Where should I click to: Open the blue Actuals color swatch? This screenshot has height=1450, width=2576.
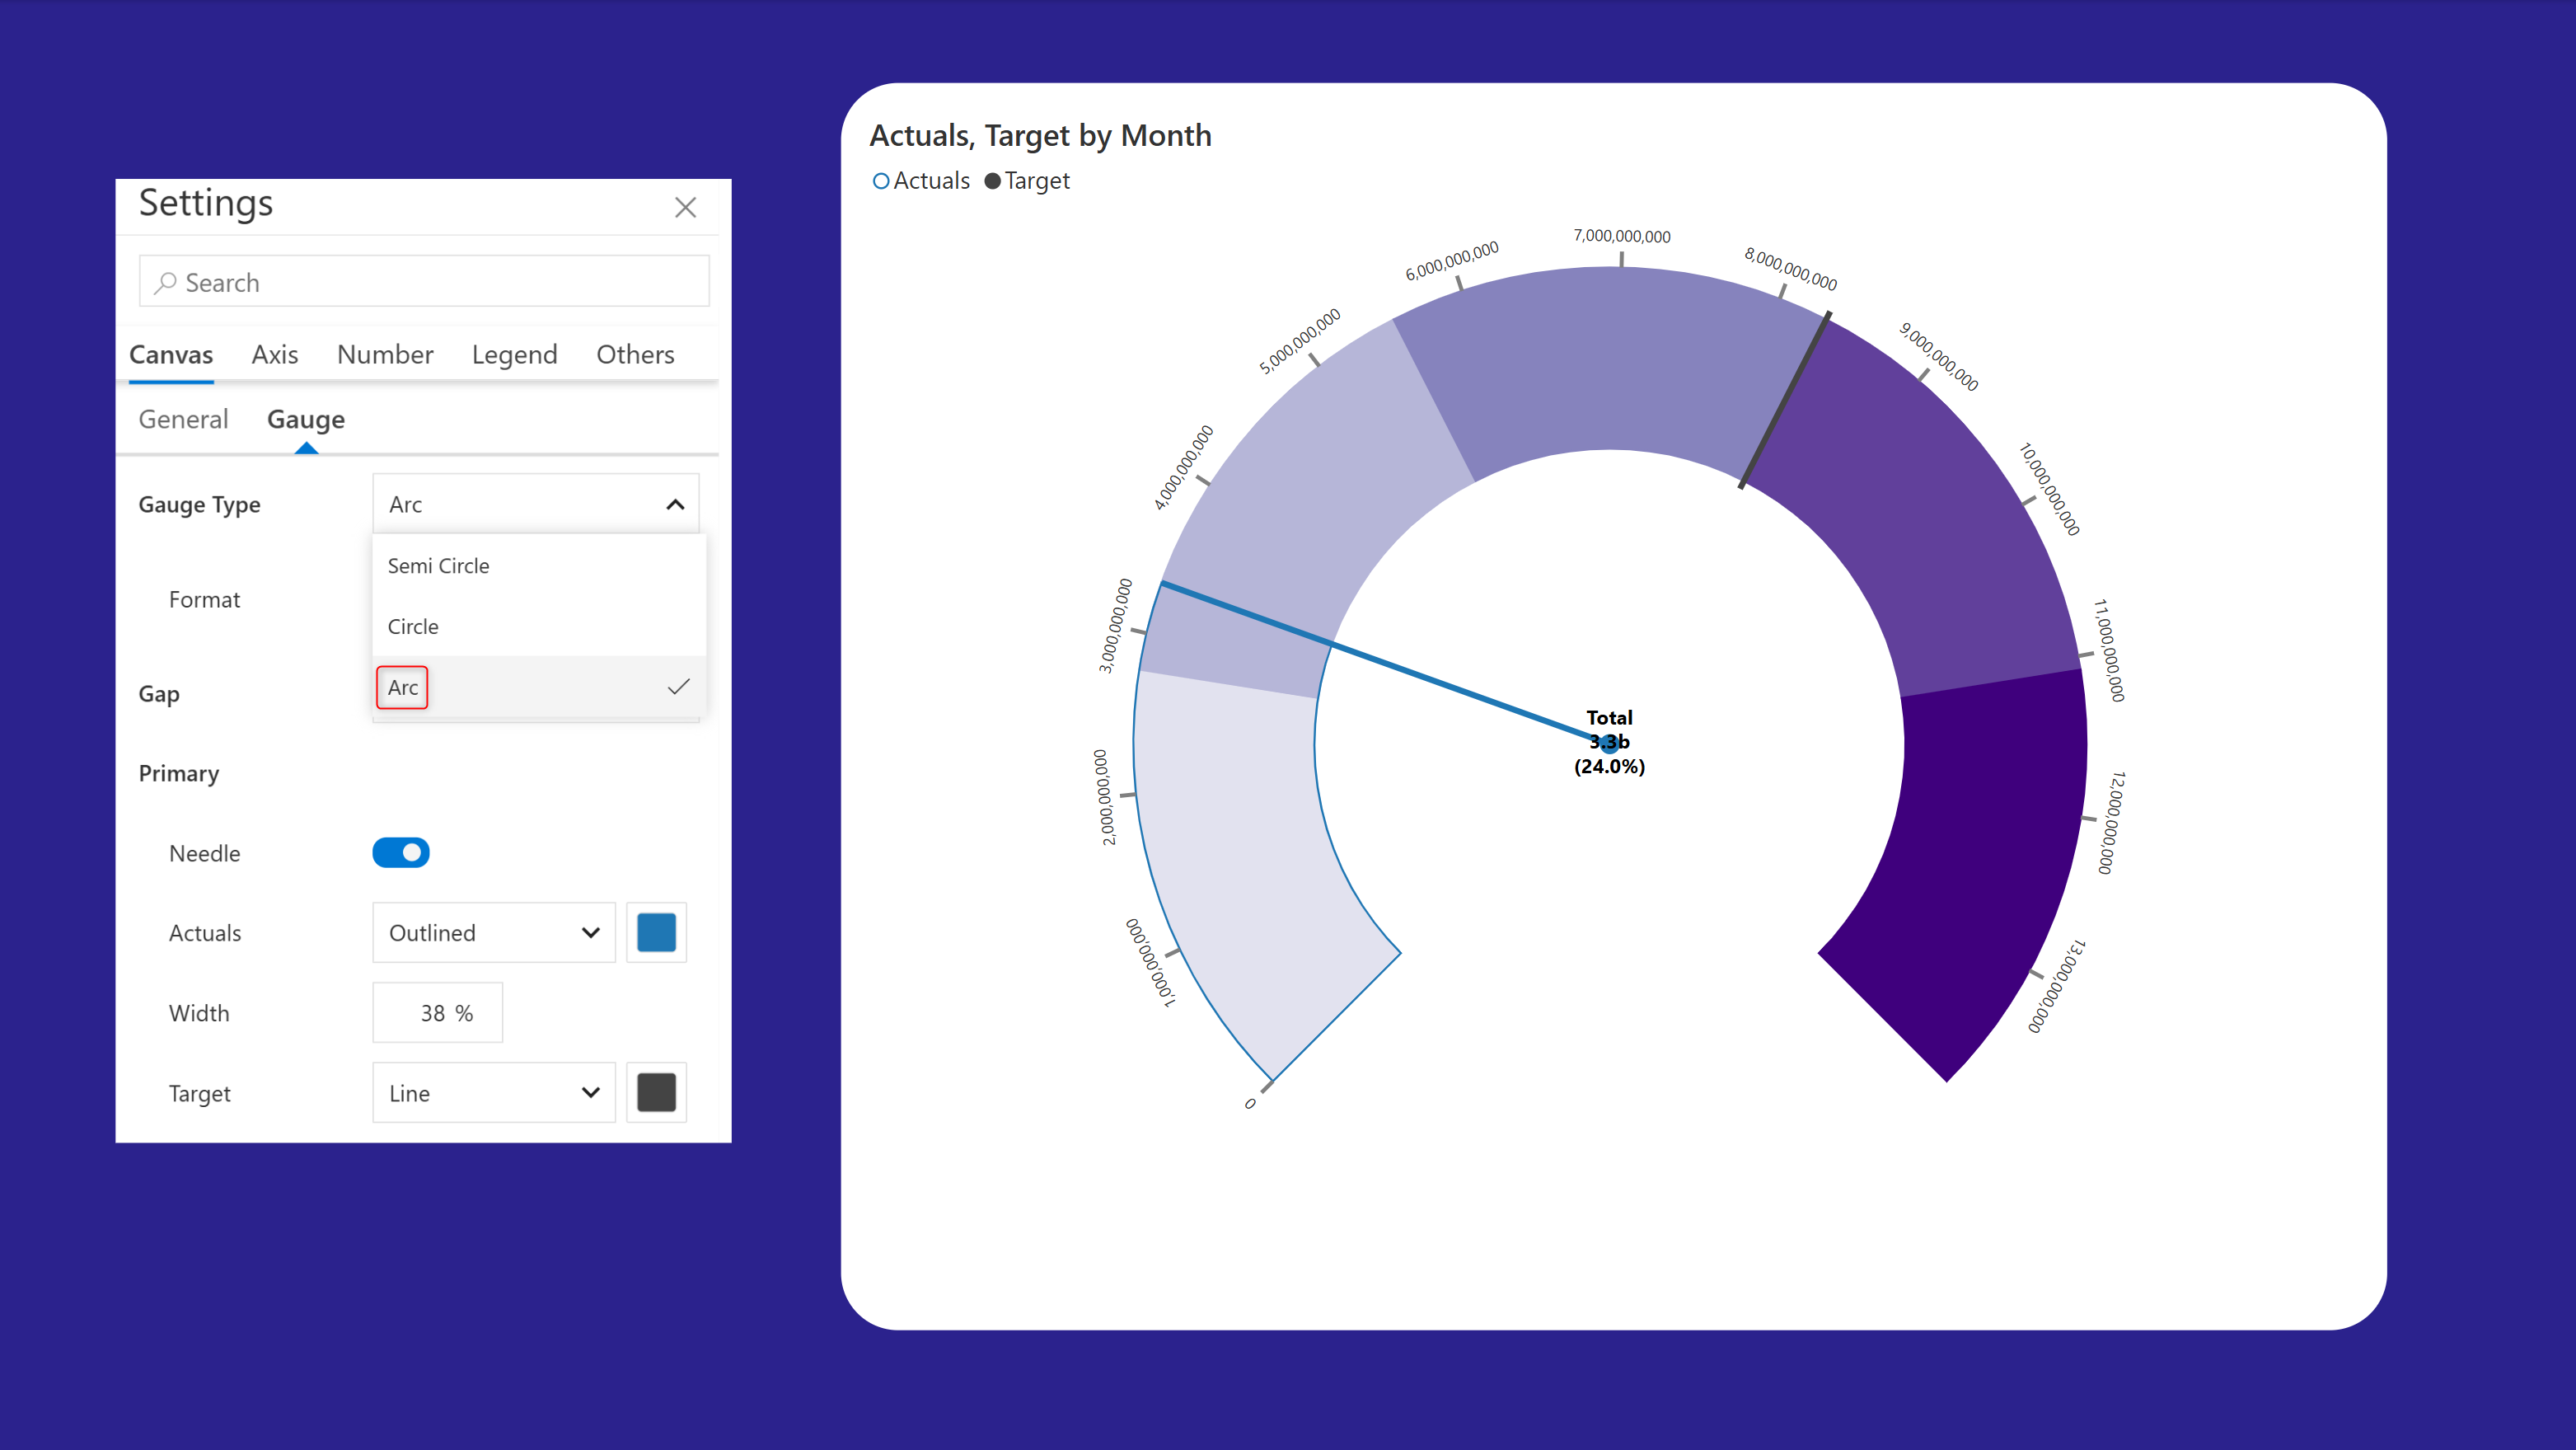[x=656, y=933]
